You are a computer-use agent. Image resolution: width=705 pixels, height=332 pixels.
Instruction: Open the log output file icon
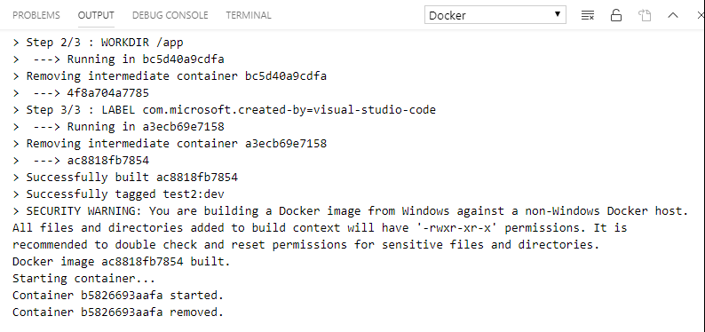point(645,15)
